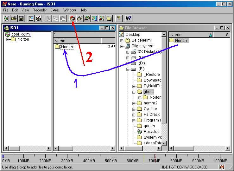Activate the context help arrow-question icon
This screenshot has width=234, height=171.
click(x=128, y=18)
